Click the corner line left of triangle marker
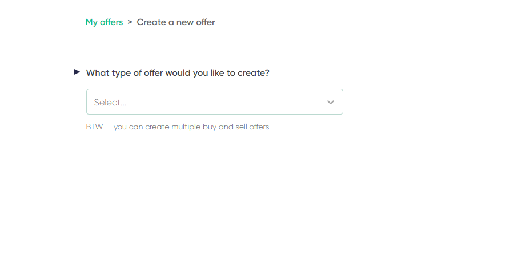The image size is (506, 269). pyautogui.click(x=70, y=69)
